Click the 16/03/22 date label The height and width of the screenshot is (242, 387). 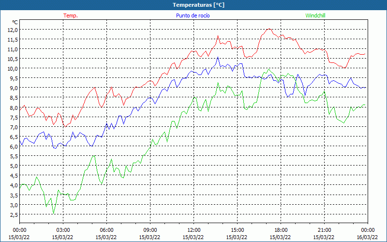coord(367,237)
